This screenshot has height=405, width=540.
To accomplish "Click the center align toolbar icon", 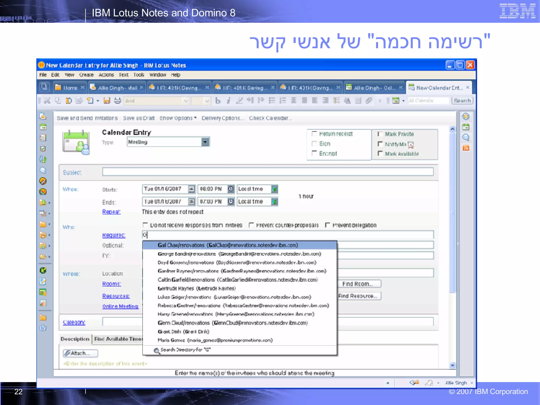I will (293, 100).
